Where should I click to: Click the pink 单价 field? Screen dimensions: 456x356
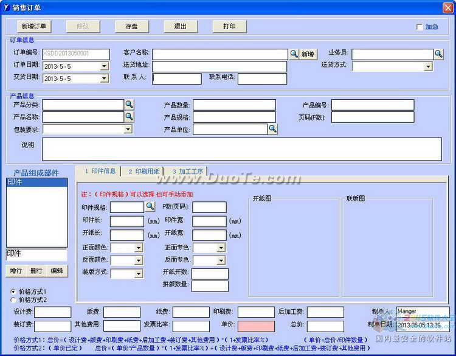[256, 326]
